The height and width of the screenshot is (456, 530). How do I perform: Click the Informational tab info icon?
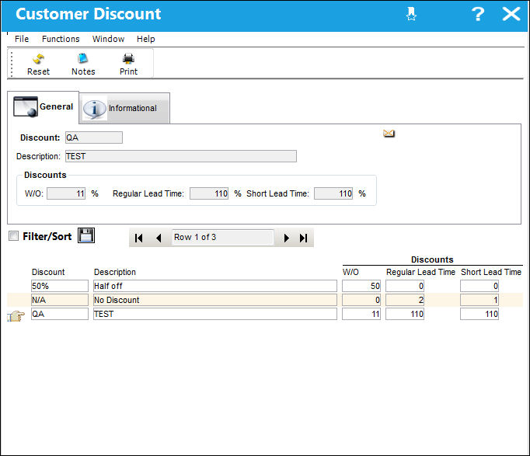point(94,109)
